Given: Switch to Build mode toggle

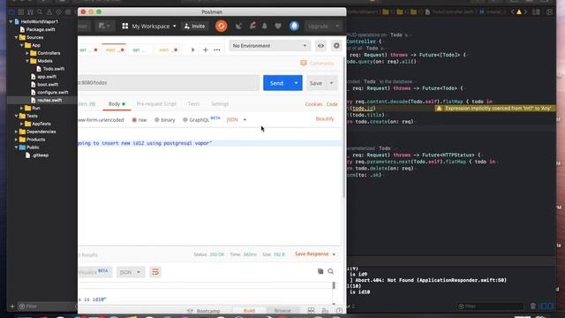Looking at the screenshot, I should pyautogui.click(x=249, y=310).
